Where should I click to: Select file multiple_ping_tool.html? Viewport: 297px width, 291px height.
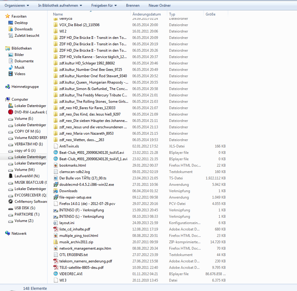(x=79, y=236)
